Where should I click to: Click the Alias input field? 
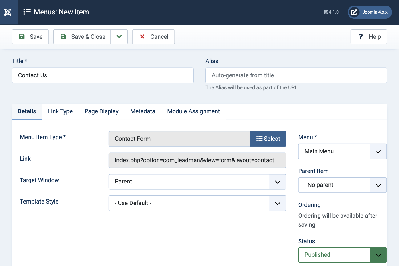pyautogui.click(x=296, y=75)
